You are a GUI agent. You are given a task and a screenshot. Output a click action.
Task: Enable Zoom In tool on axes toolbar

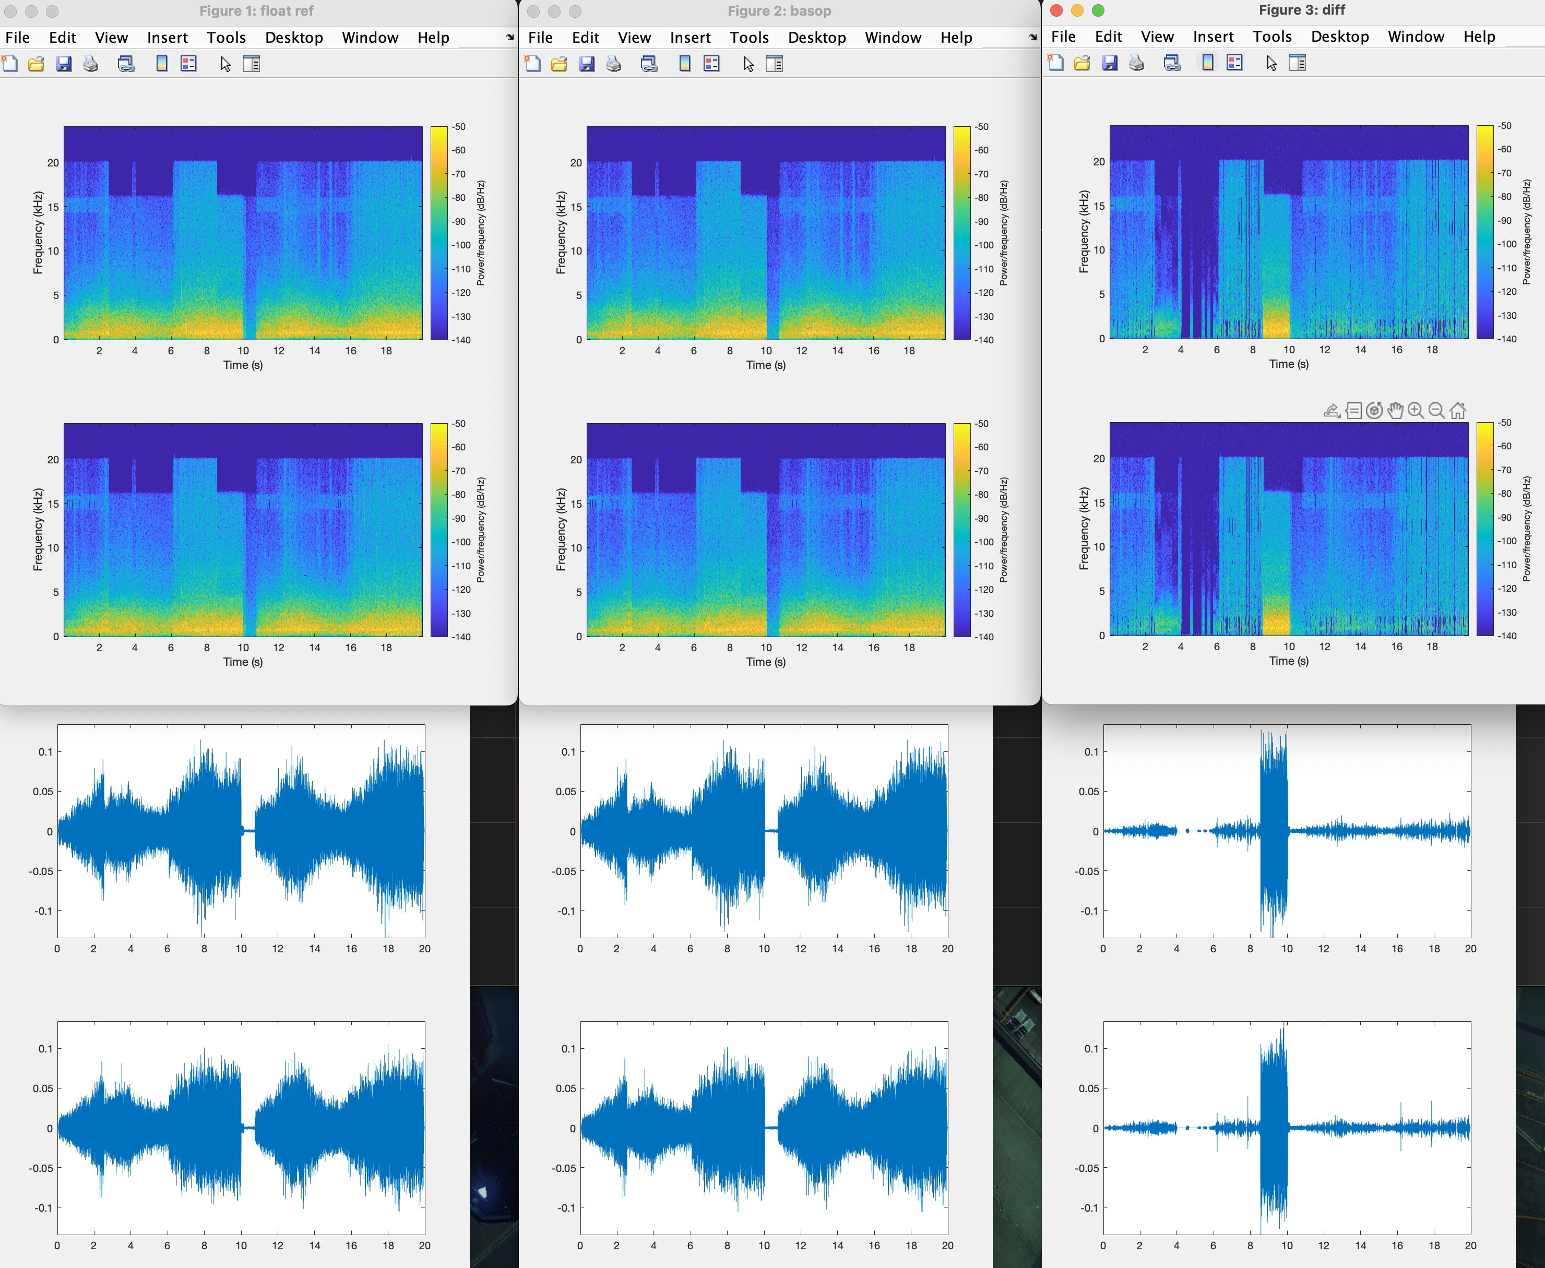(1416, 411)
